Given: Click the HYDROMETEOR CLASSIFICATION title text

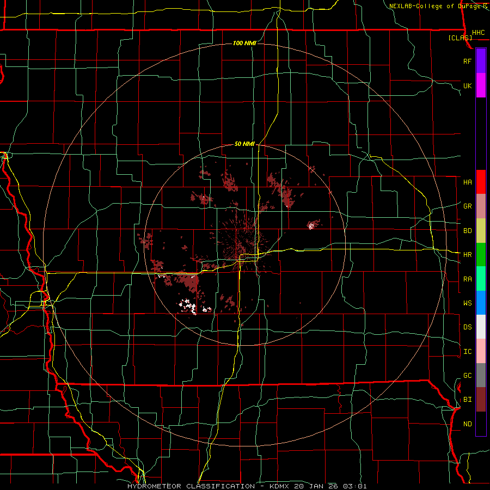Looking at the screenshot, I should point(191,486).
